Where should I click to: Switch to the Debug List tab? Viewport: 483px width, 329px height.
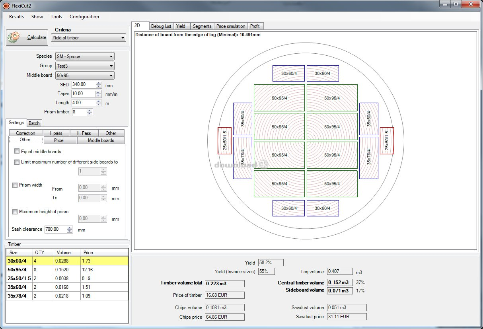click(x=161, y=26)
